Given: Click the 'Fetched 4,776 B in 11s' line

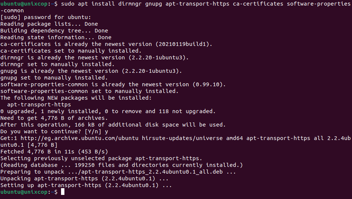Looking at the screenshot, I should click(x=54, y=152).
